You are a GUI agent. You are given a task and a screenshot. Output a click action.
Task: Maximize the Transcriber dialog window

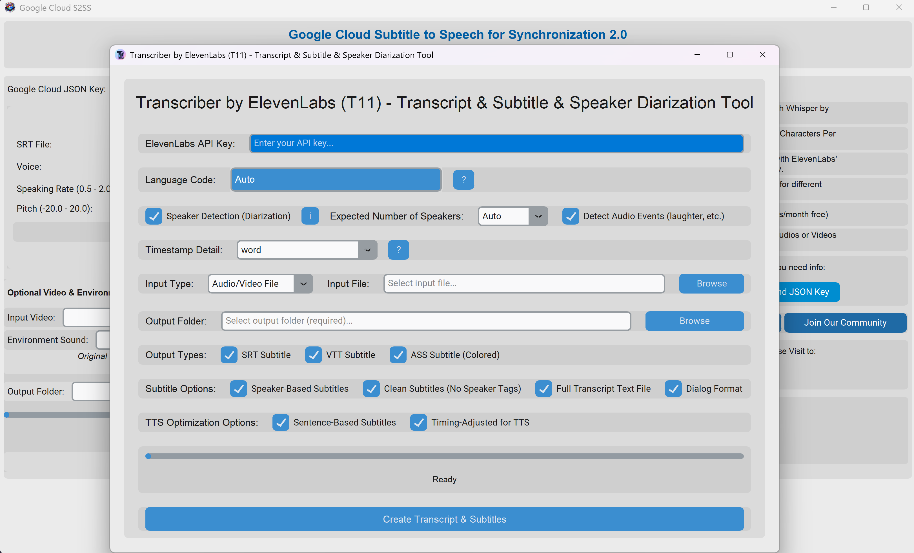coord(729,55)
